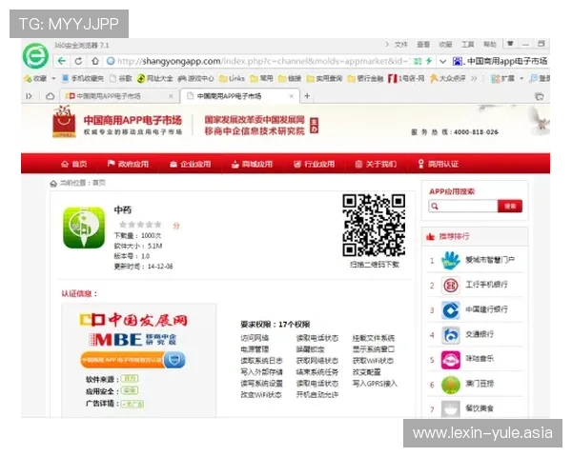Click the green 中药 app icon

tap(84, 228)
